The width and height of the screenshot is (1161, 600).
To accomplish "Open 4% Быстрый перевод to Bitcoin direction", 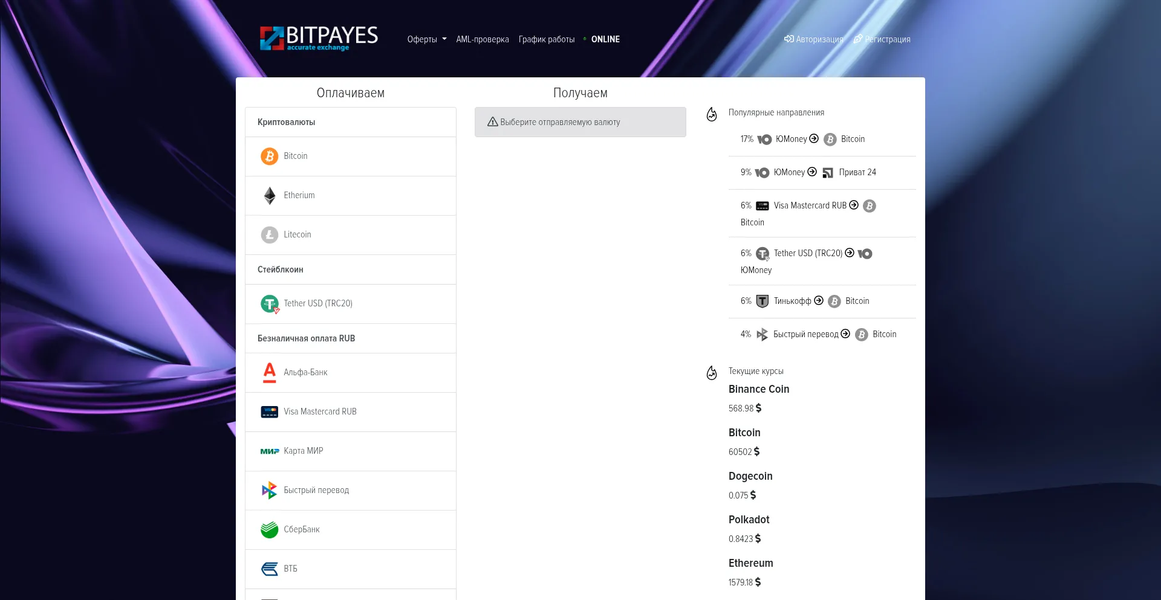I will tap(822, 335).
